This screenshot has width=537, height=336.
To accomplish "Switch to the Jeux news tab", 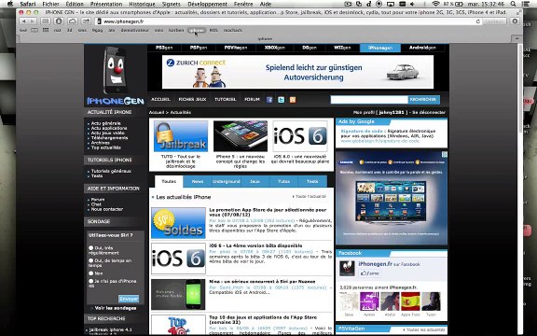I will pyautogui.click(x=255, y=181).
